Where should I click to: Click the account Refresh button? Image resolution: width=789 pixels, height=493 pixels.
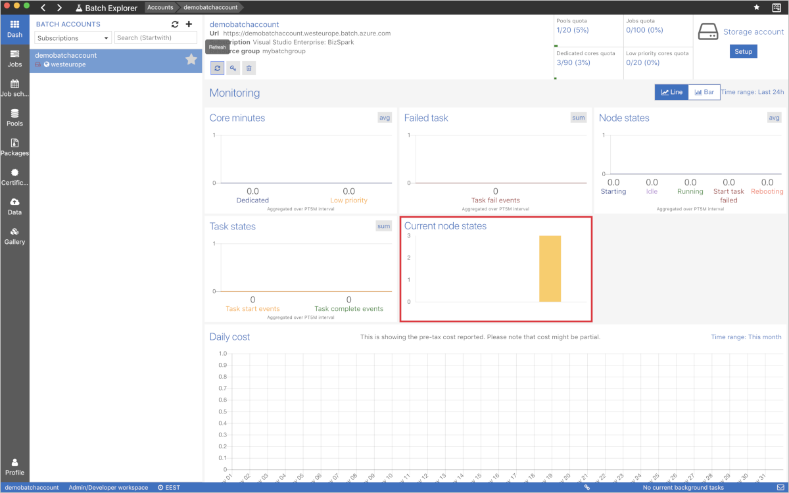click(217, 68)
